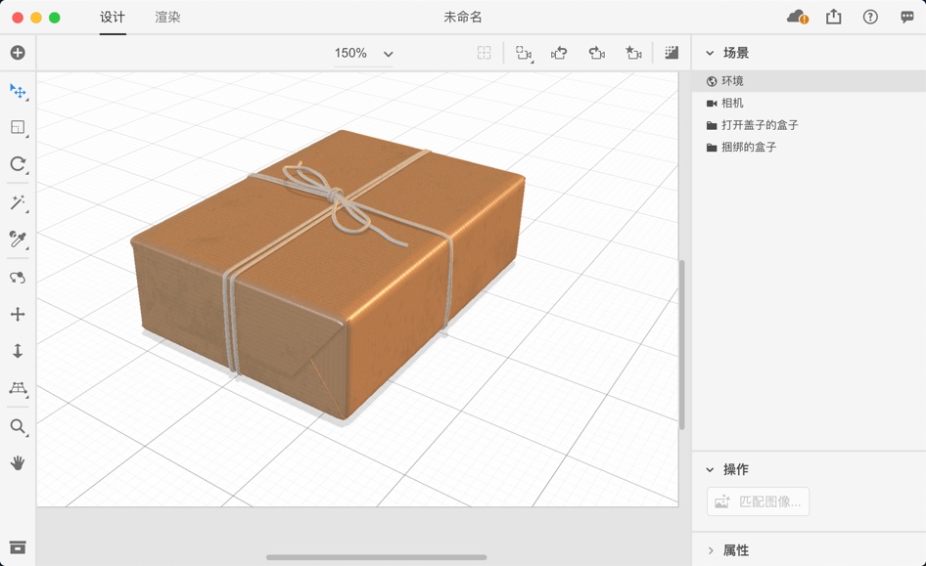The width and height of the screenshot is (926, 566).
Task: Select the Sampler eyedropper tool
Action: point(17,239)
